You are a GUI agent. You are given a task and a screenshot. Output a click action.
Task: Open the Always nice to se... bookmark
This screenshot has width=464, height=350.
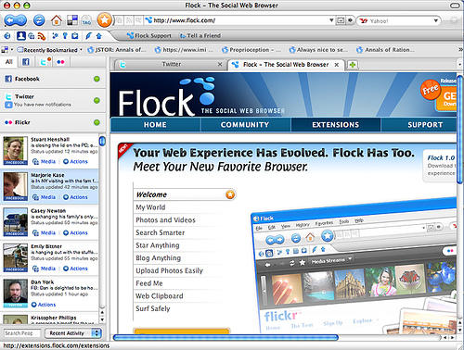tap(318, 50)
